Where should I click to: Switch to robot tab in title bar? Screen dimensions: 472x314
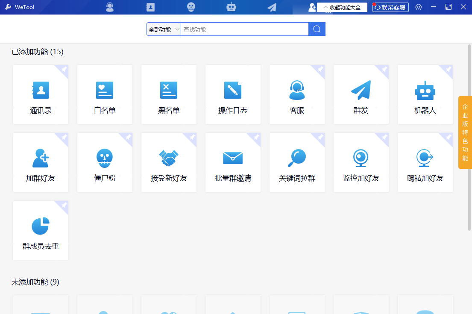pyautogui.click(x=231, y=7)
